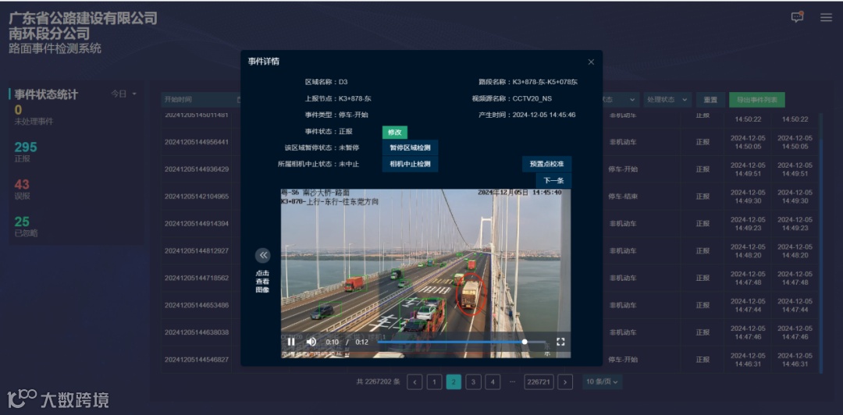Image resolution: width=843 pixels, height=415 pixels.
Task: Go to next page arrow
Action: pyautogui.click(x=565, y=382)
